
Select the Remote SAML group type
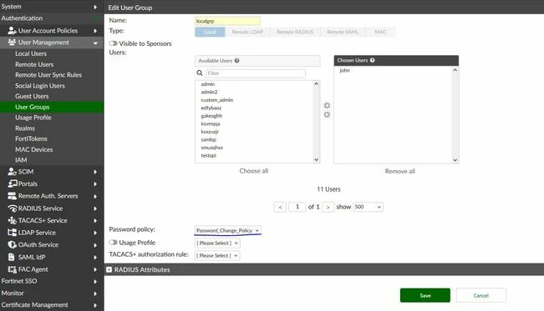(x=343, y=32)
